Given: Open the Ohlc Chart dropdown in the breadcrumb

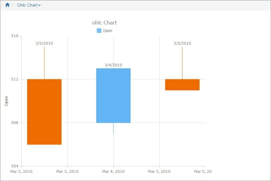Looking at the screenshot, I should click(39, 5).
